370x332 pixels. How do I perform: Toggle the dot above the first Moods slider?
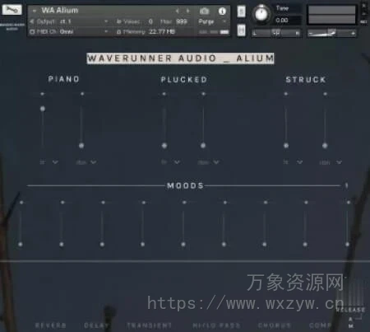coord(21,203)
